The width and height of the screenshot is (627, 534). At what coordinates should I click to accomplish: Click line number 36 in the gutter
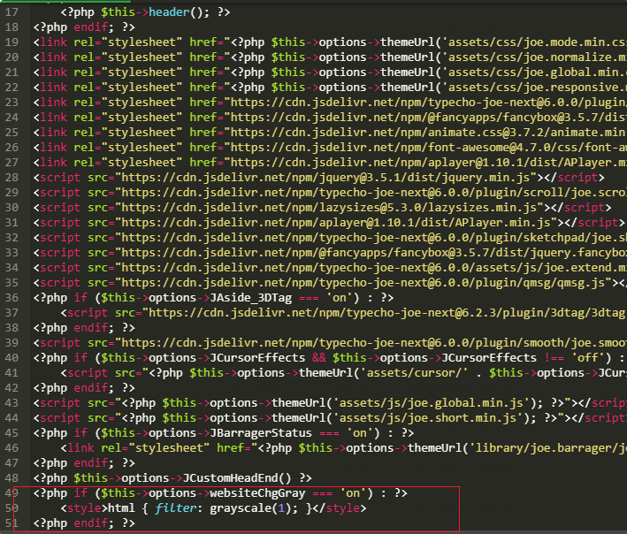tap(11, 298)
